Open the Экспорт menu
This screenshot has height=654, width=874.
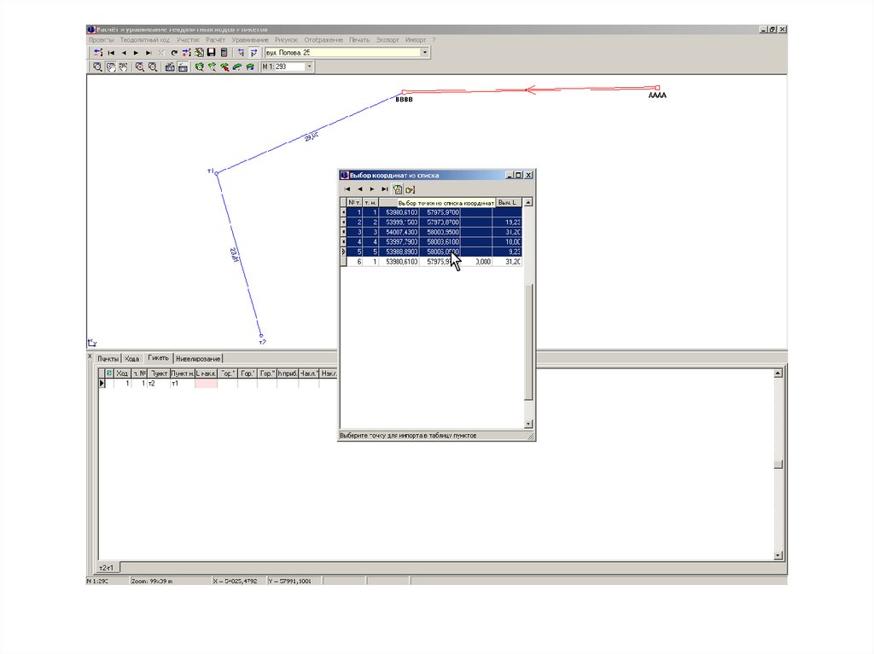[x=387, y=40]
